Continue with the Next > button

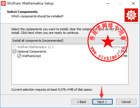click(102, 102)
